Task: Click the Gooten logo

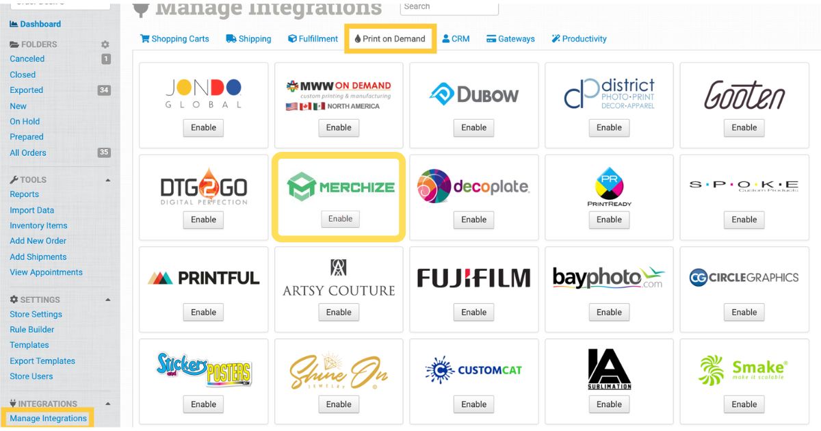Action: (744, 96)
